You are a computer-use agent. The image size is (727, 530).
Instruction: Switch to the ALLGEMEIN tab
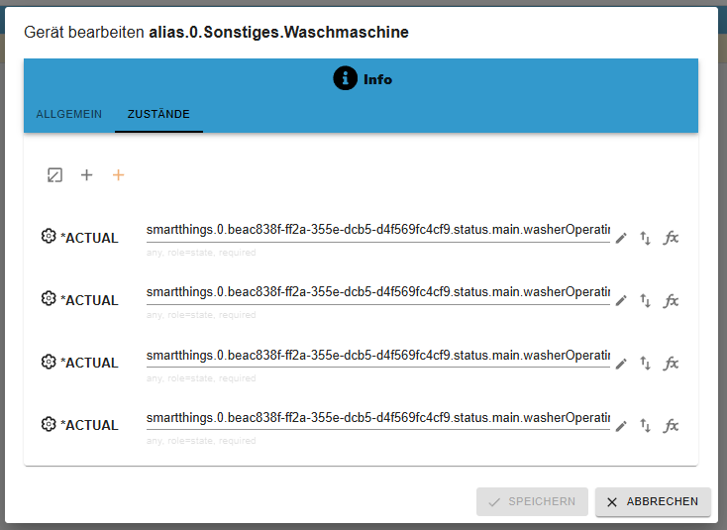pyautogui.click(x=69, y=114)
